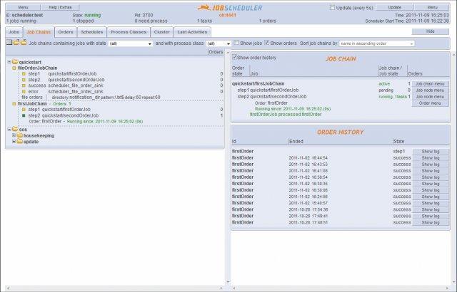Click the fileOrderJobChain state icon

(x=14, y=68)
